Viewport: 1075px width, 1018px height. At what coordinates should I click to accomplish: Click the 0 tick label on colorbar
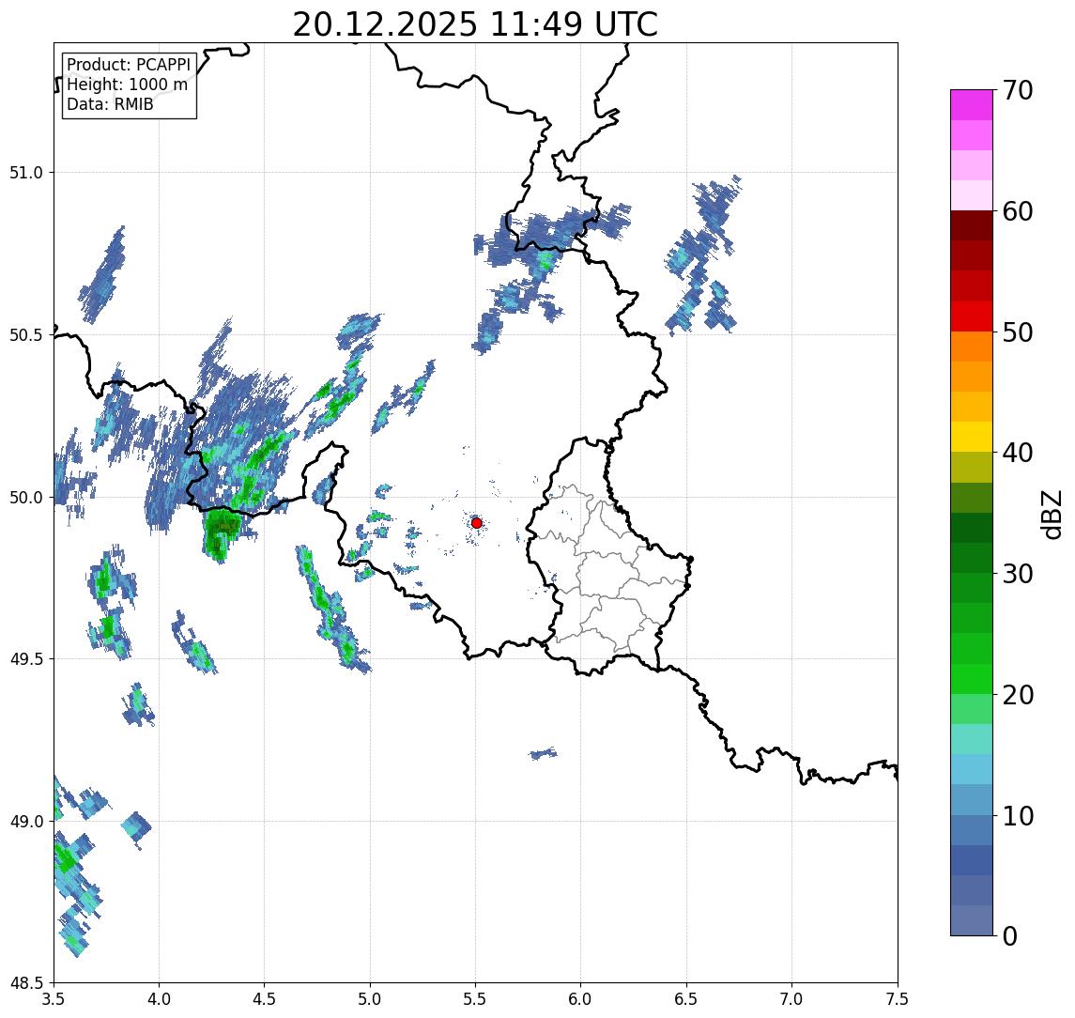pyautogui.click(x=1010, y=935)
